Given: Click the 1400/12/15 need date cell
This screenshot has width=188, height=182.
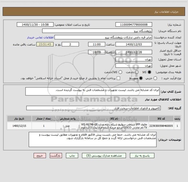Looking at the screenshot, I should 19,126.
